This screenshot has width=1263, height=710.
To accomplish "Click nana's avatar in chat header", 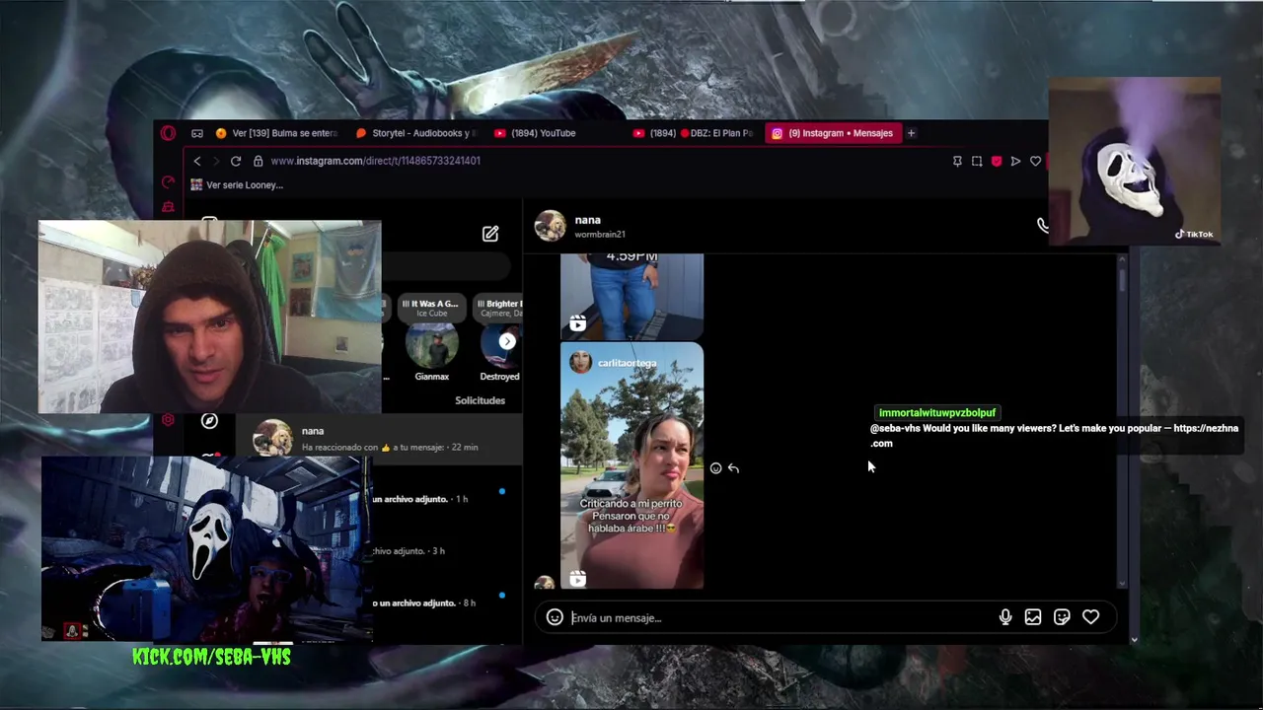I will click(551, 226).
